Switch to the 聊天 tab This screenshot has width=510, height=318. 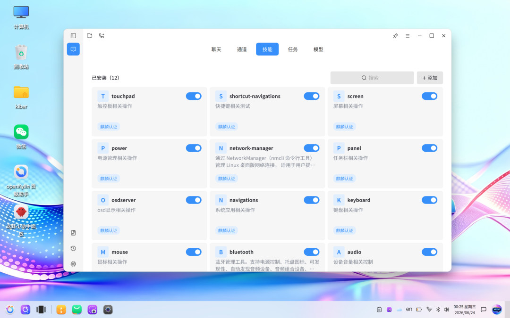pyautogui.click(x=216, y=49)
